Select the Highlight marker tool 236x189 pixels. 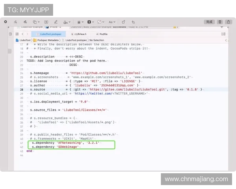coord(56,22)
